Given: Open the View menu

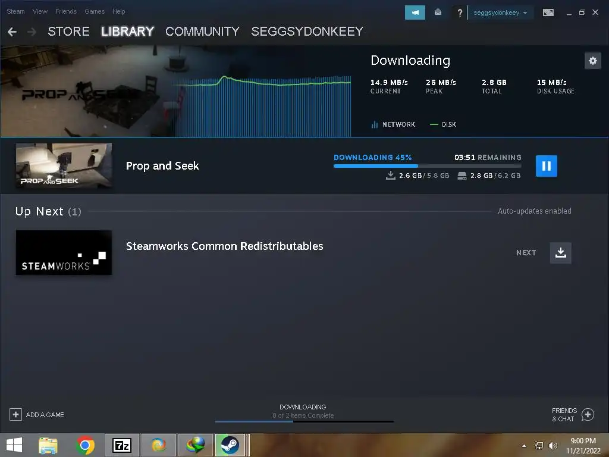Looking at the screenshot, I should point(40,11).
